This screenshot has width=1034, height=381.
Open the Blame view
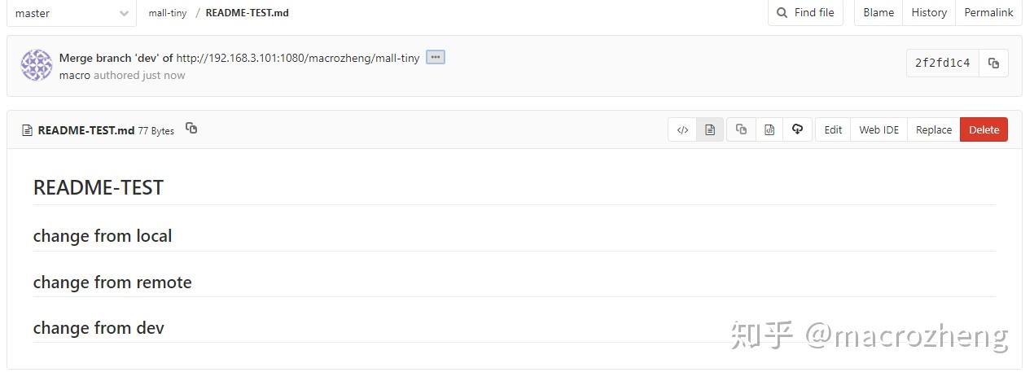(x=878, y=13)
